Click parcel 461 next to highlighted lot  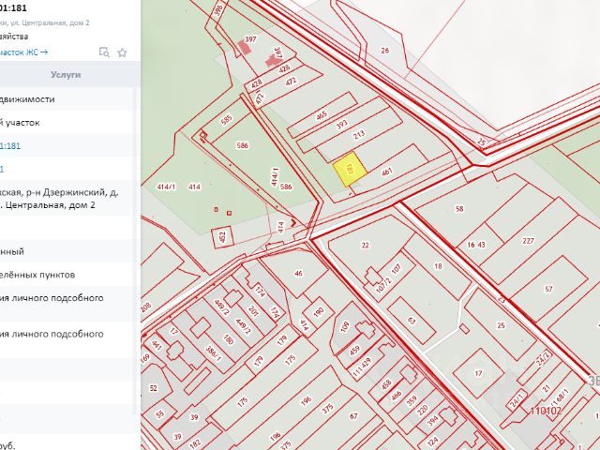(x=386, y=172)
